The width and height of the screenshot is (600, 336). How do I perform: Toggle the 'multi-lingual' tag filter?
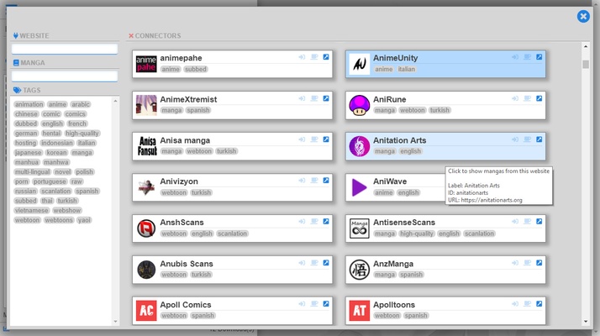pos(33,172)
